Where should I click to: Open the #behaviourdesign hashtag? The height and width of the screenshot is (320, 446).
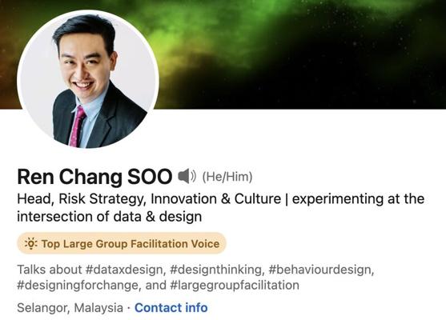click(321, 270)
